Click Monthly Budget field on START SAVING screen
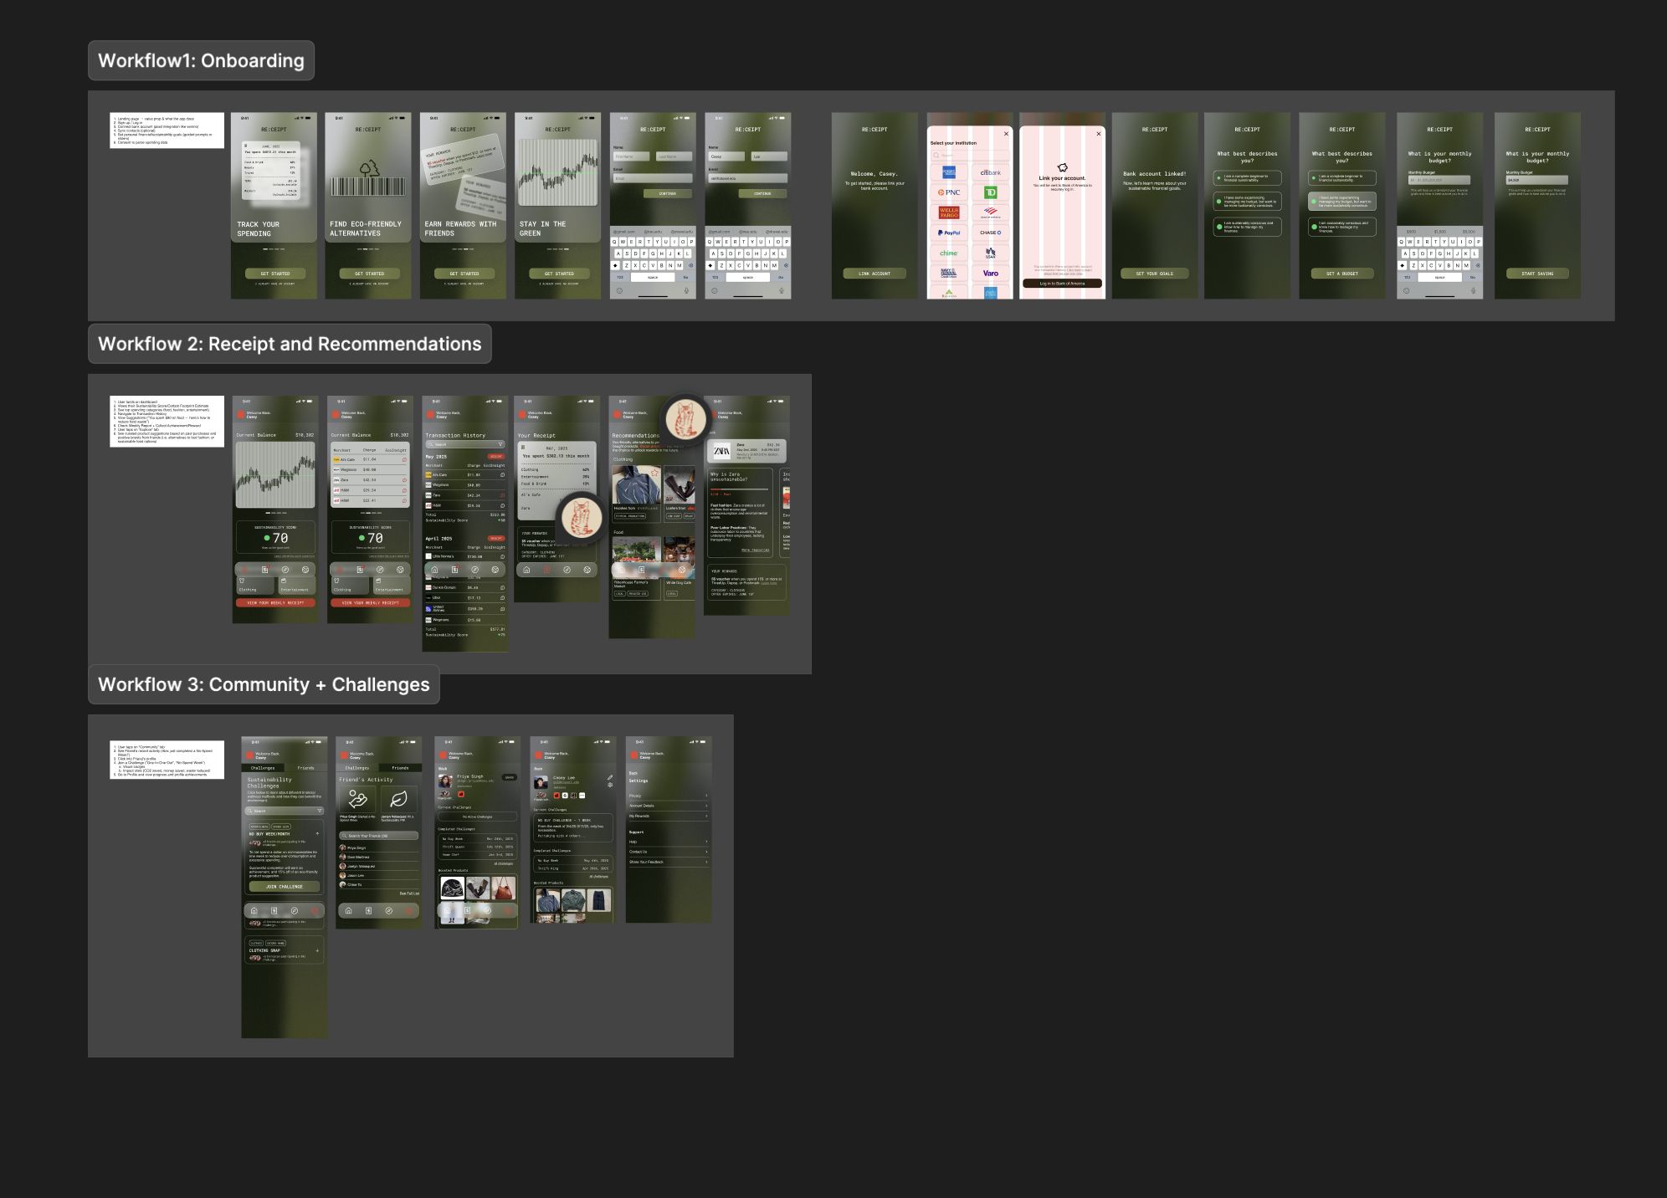1667x1198 pixels. tap(1537, 180)
